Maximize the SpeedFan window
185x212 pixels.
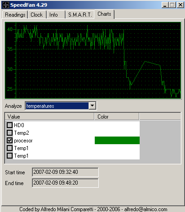172,5
